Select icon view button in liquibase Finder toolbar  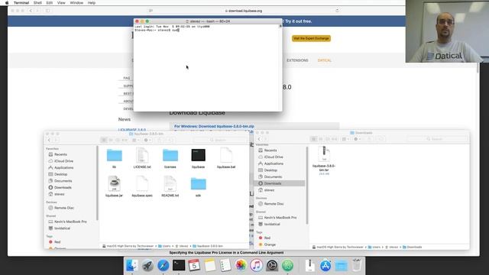click(x=104, y=140)
